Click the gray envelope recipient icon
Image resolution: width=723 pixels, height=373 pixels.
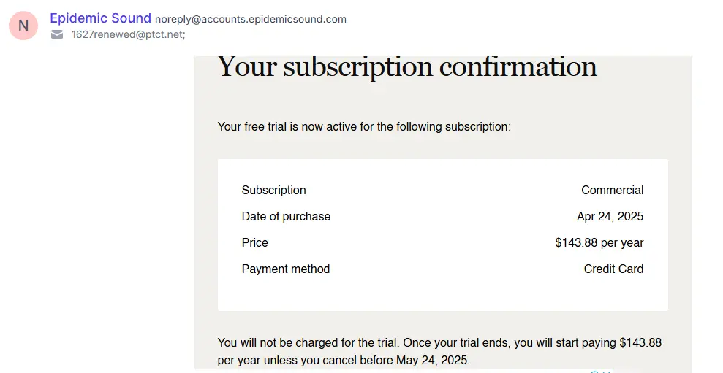tap(57, 34)
